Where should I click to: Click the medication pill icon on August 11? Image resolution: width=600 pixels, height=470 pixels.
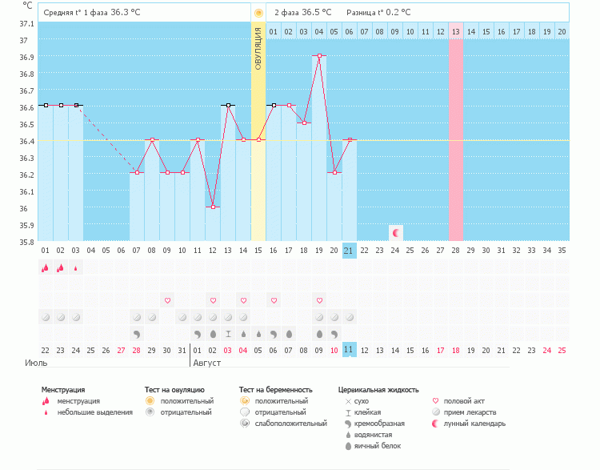pyautogui.click(x=349, y=317)
